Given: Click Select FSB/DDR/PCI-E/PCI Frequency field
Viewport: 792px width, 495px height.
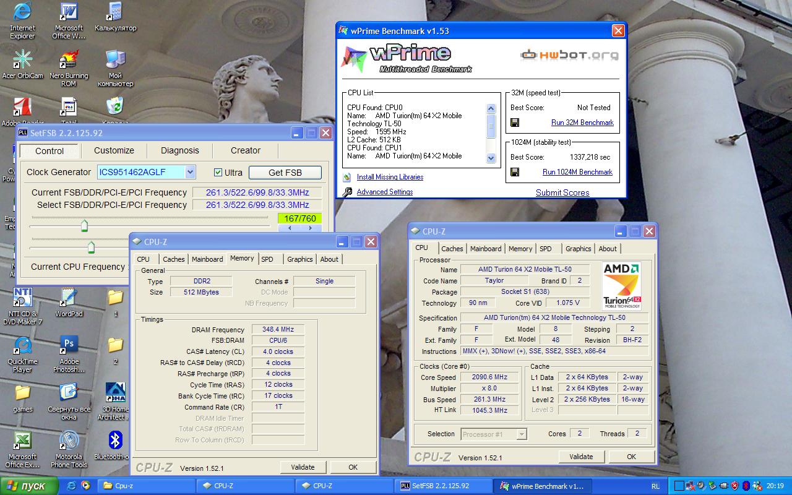Looking at the screenshot, I should point(257,205).
